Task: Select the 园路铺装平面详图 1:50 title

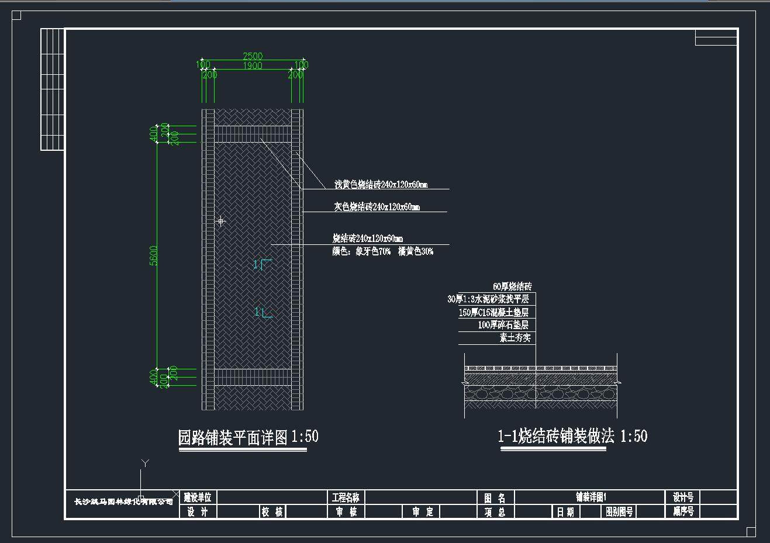Action: point(248,437)
